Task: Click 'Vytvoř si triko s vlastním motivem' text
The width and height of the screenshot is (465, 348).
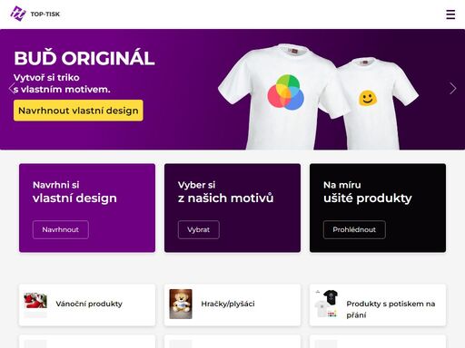Action: coord(62,83)
